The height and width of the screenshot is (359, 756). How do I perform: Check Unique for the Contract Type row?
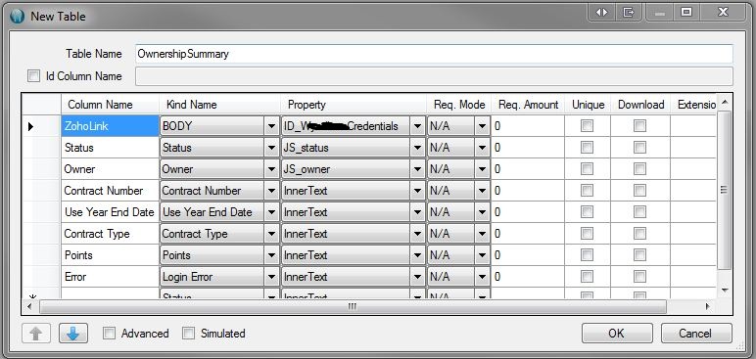[x=587, y=234]
